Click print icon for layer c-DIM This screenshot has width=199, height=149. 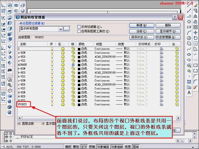161,81
